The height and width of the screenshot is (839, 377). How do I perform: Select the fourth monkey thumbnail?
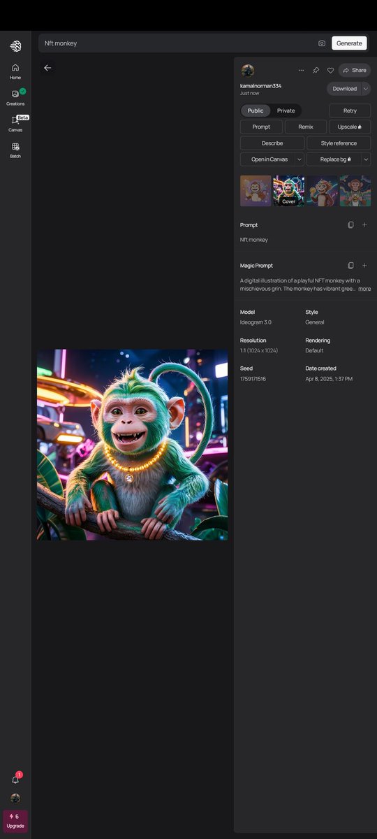tap(355, 191)
